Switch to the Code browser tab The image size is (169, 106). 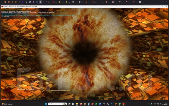click(61, 2)
